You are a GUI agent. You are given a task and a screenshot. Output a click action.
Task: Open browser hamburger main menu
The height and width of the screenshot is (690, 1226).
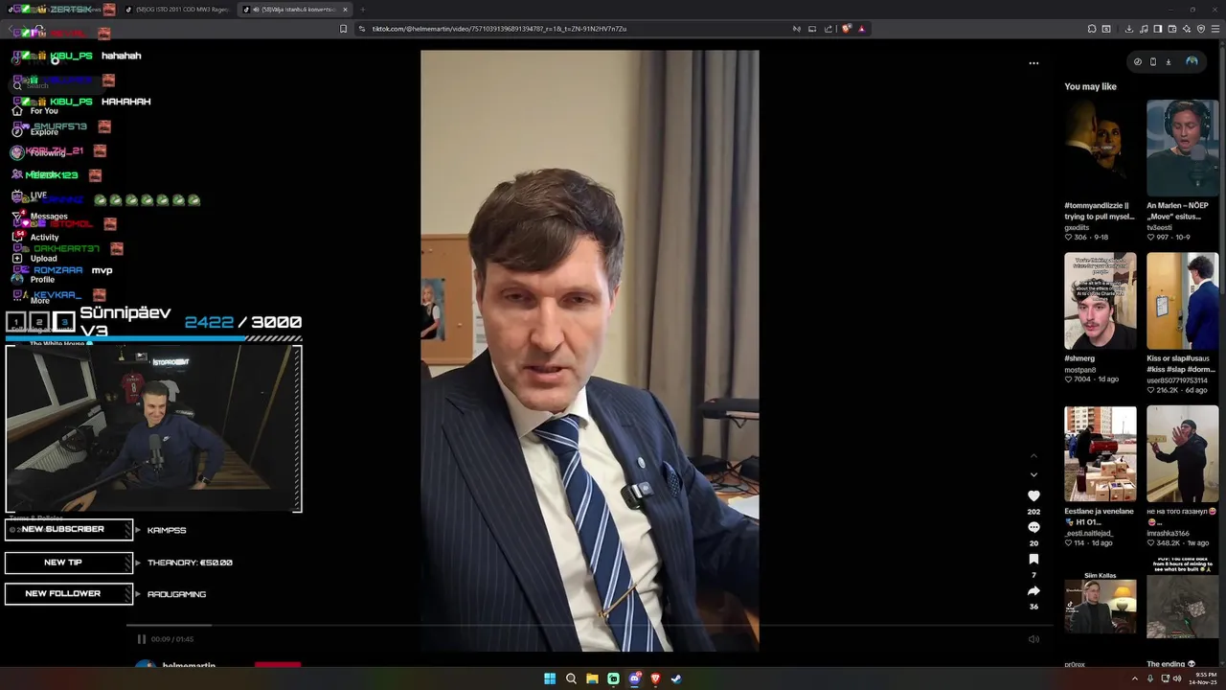1215,29
